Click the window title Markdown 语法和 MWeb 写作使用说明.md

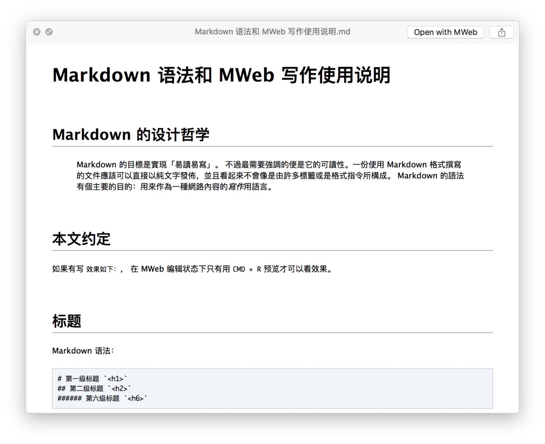[x=272, y=32]
